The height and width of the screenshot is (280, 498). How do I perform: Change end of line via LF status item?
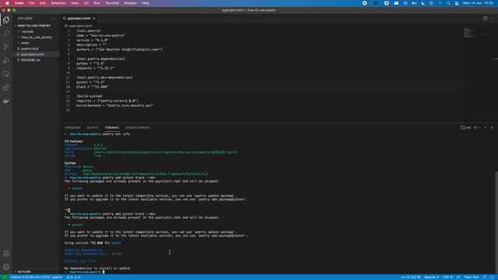tap(458, 277)
